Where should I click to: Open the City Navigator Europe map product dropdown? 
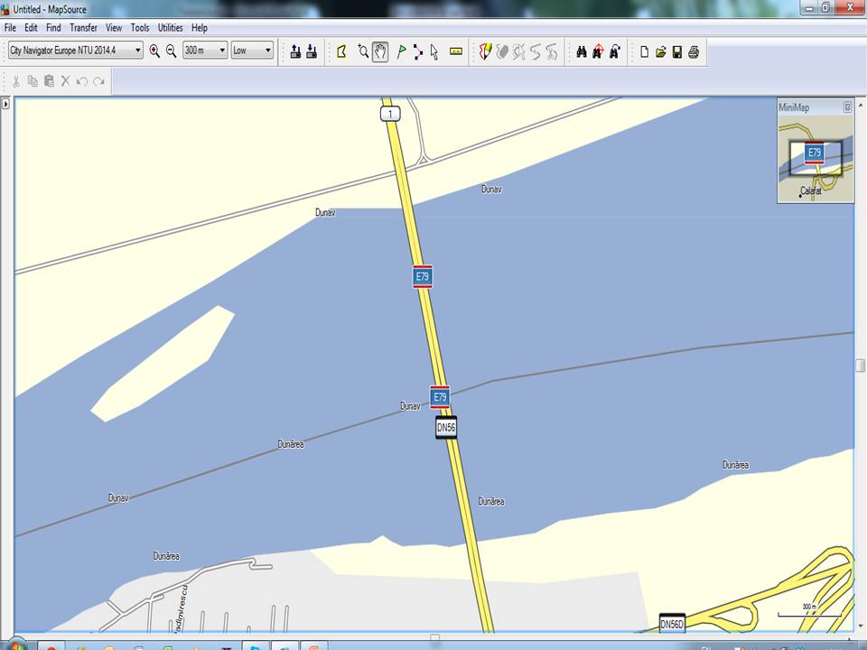click(75, 51)
